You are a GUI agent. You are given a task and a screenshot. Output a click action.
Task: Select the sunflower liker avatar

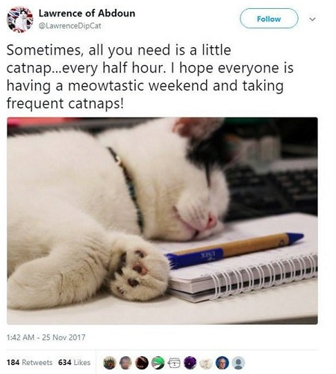pos(110,363)
